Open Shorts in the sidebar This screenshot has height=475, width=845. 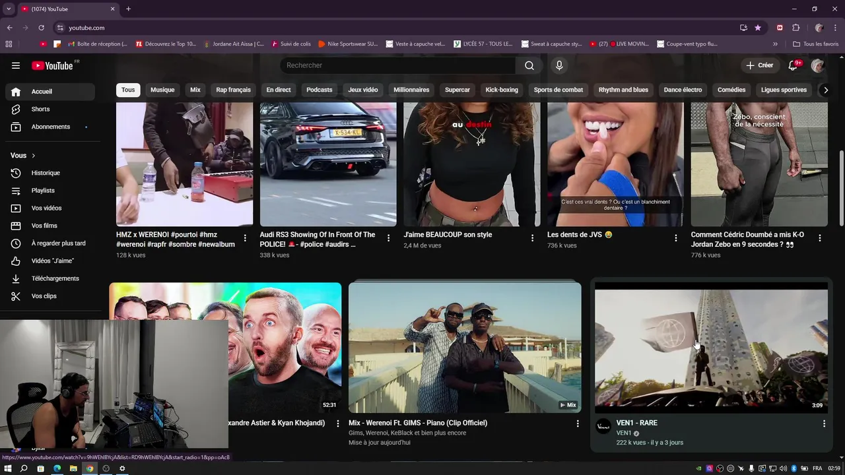pyautogui.click(x=50, y=109)
